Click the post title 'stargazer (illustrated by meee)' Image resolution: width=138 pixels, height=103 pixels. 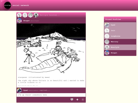(34, 77)
